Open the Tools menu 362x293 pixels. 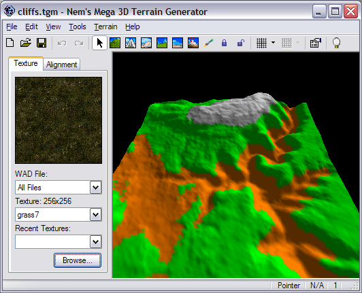pyautogui.click(x=78, y=27)
